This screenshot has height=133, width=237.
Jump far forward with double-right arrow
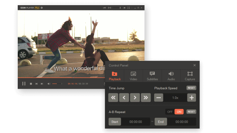[x=146, y=98]
